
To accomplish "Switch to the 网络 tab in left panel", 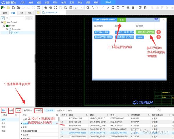I will (30, 13).
